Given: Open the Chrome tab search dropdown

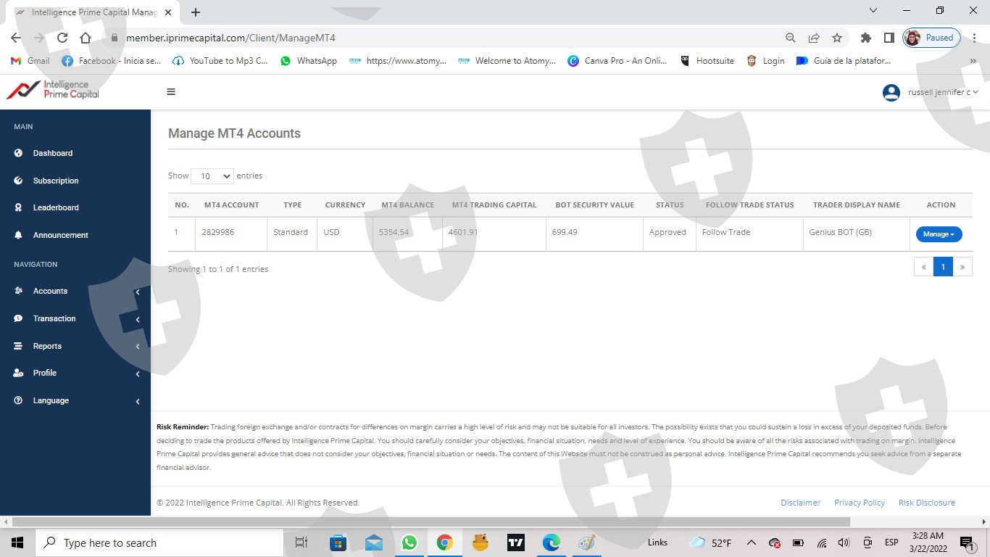Looking at the screenshot, I should point(873,11).
